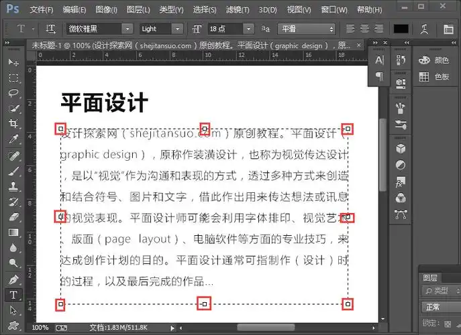This screenshot has height=335, width=461.
Task: Select the Dodge tool
Action: [x=13, y=263]
